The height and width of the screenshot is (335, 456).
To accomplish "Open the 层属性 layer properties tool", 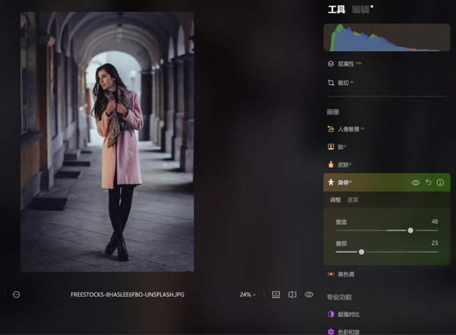I will coord(345,64).
